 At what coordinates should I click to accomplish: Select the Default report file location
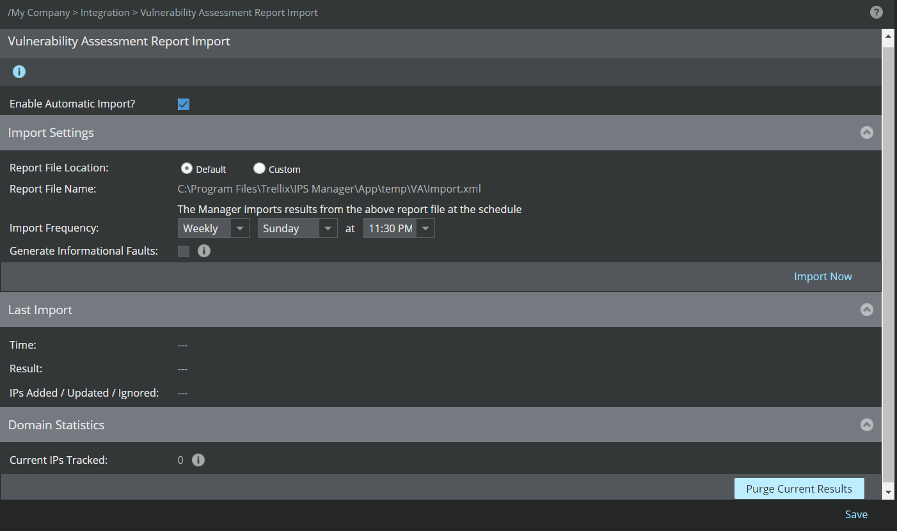187,168
